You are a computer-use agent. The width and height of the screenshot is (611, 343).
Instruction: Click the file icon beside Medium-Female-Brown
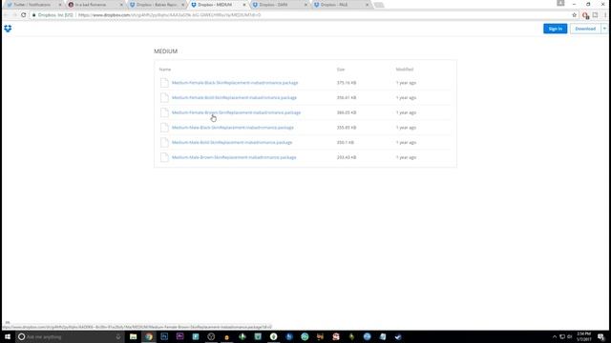164,112
